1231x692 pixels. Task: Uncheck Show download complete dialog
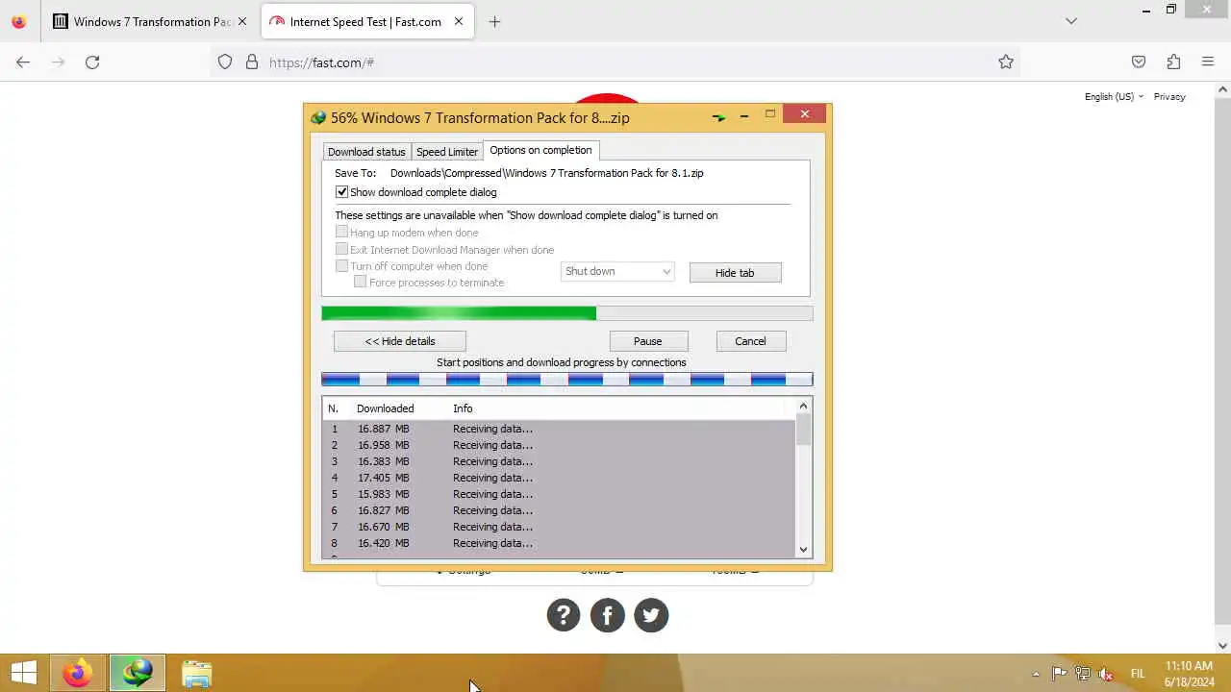(x=341, y=192)
